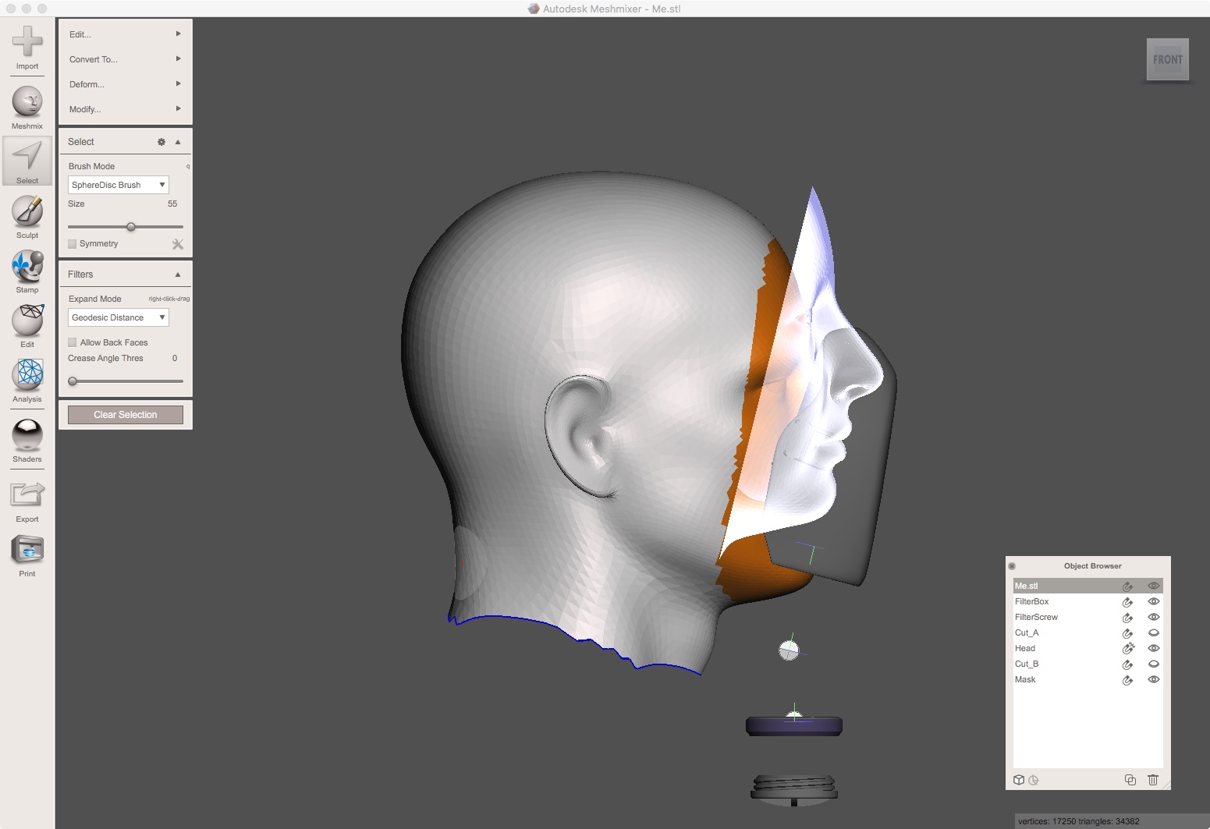The width and height of the screenshot is (1210, 829).
Task: Click the Export icon
Action: pos(27,500)
